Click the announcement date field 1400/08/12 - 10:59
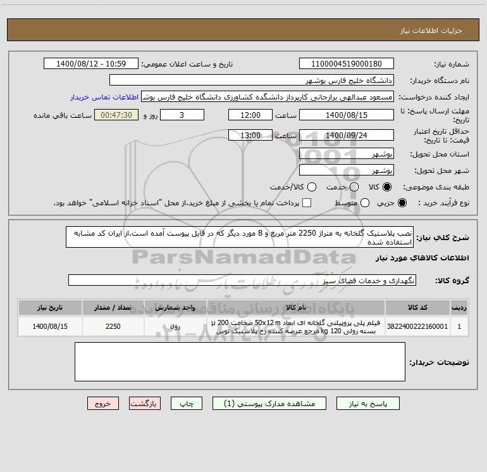487x472 pixels. coord(91,64)
